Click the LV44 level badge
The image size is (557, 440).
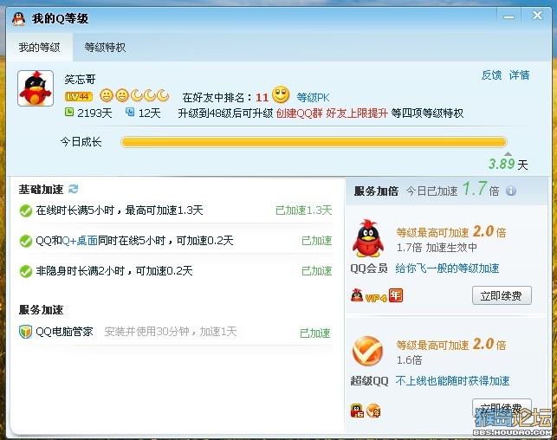tap(79, 97)
